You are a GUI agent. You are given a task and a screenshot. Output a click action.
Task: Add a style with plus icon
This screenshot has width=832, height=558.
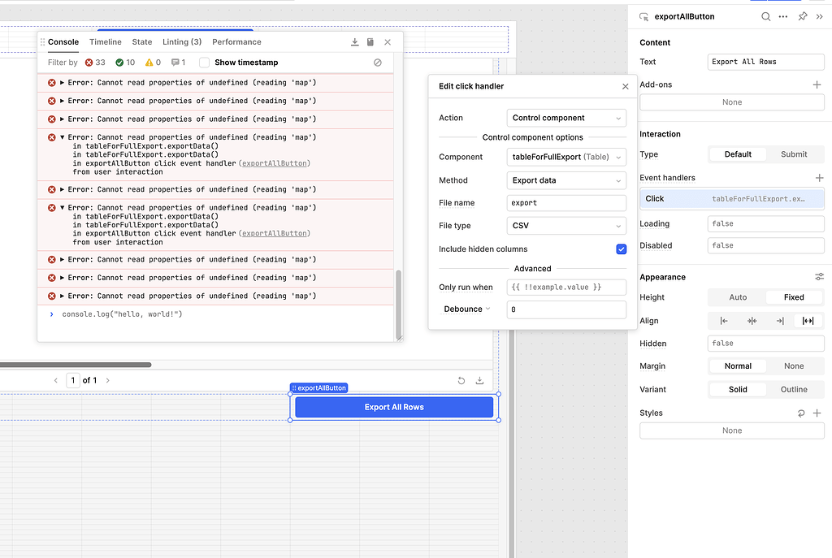click(x=817, y=413)
